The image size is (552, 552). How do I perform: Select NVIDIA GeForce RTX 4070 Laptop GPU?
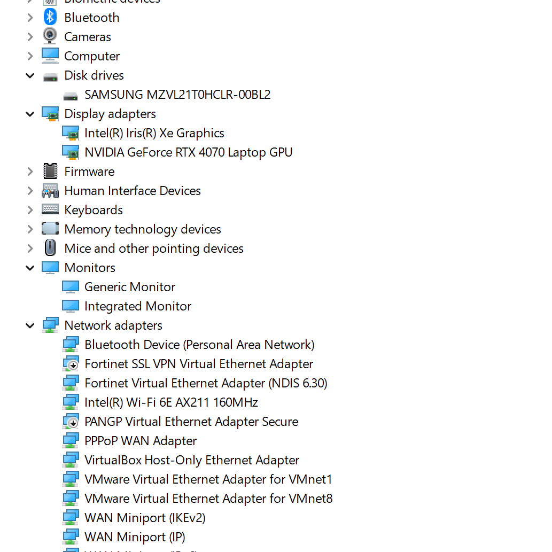[x=188, y=152]
